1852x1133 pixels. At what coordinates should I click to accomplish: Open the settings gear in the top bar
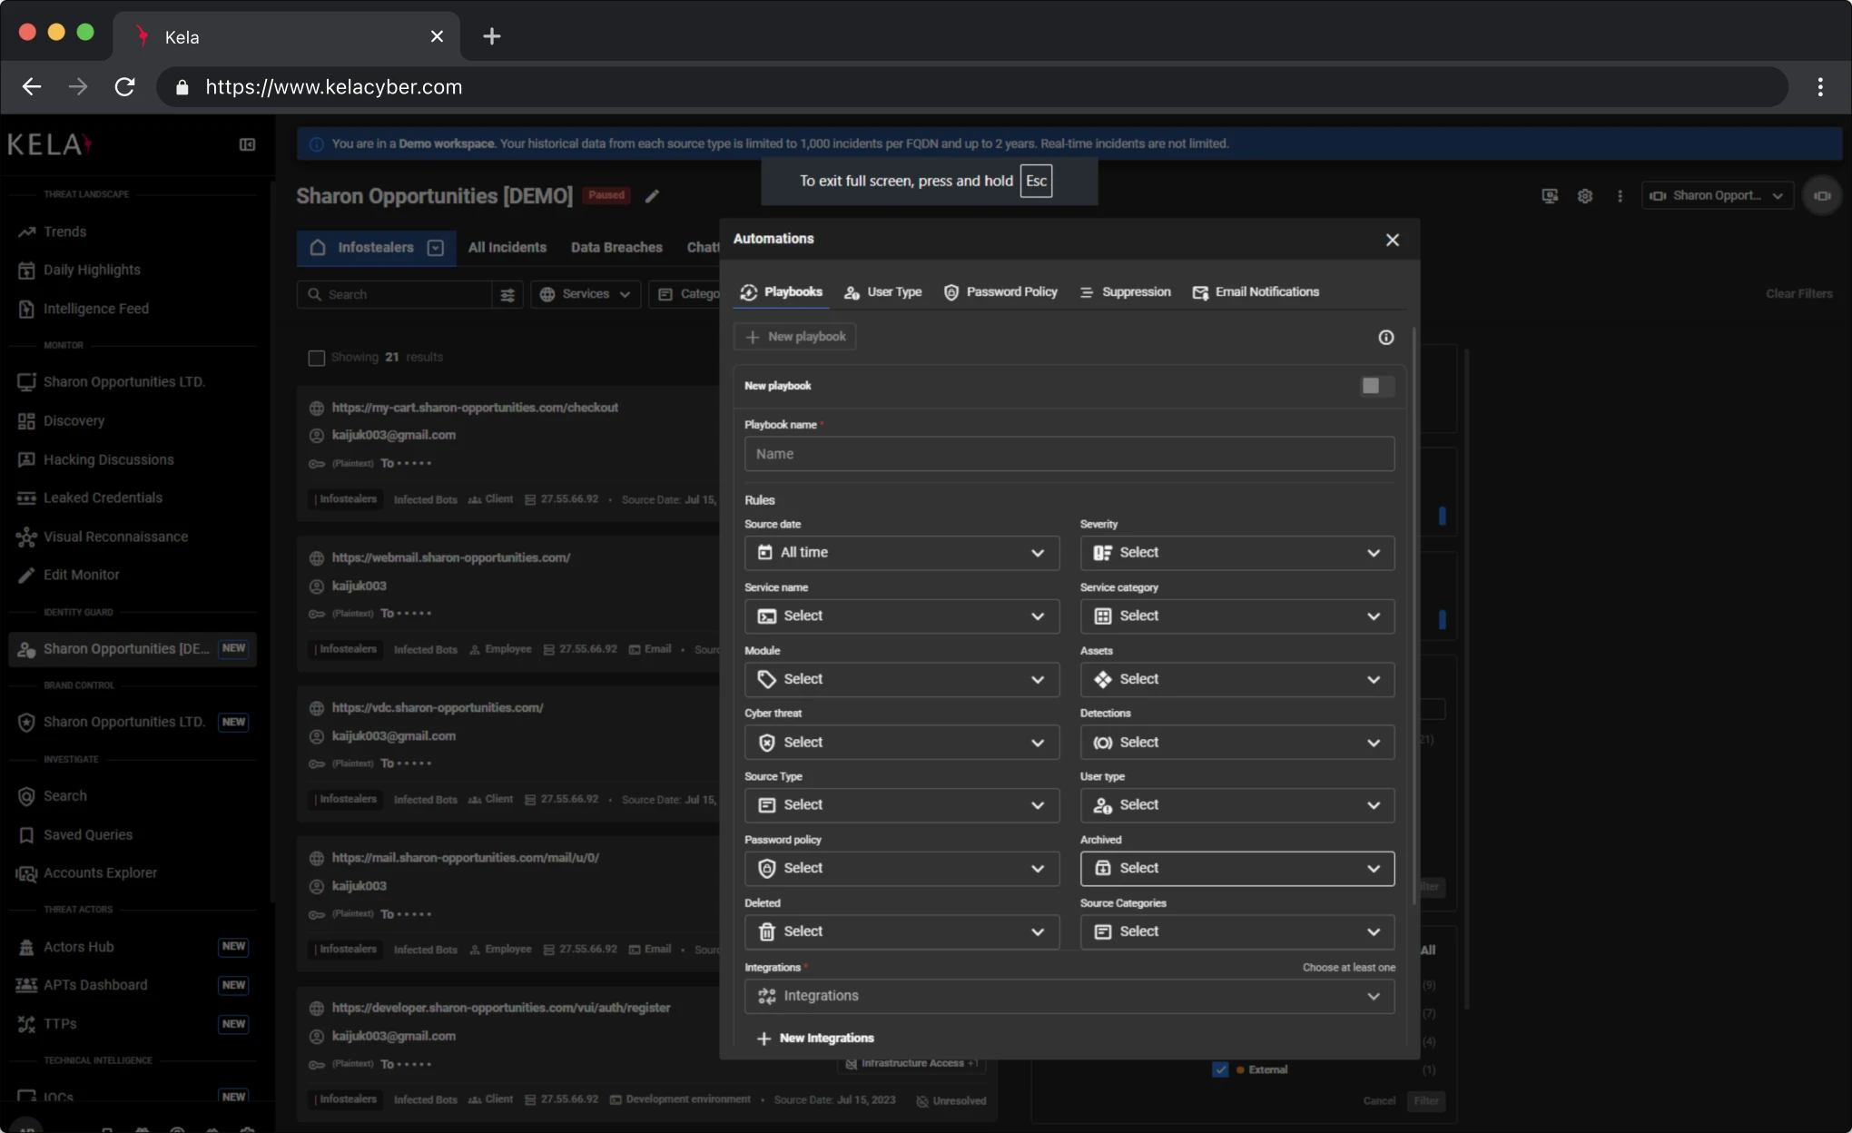pyautogui.click(x=1584, y=196)
